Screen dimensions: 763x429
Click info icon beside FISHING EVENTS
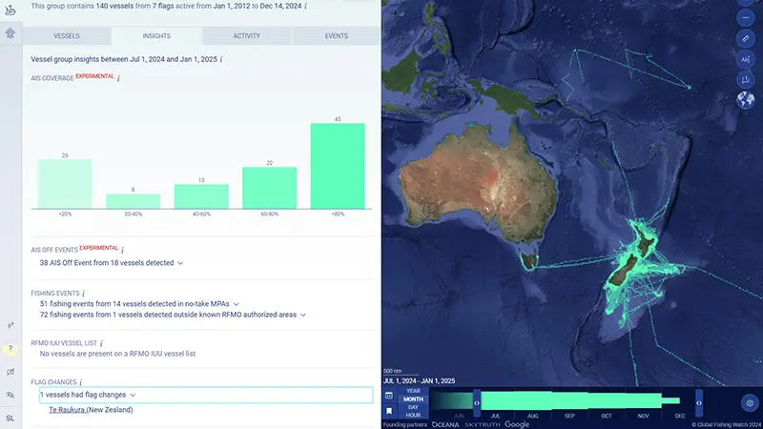click(83, 294)
